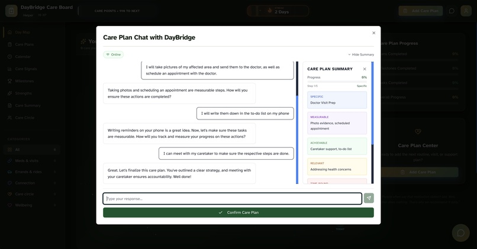Open the Specific Doctor Visit Prep card
The width and height of the screenshot is (477, 249).
coord(337,100)
